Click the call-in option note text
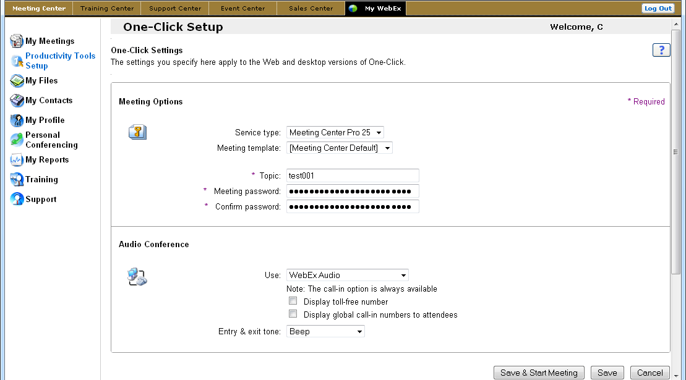 click(x=362, y=289)
